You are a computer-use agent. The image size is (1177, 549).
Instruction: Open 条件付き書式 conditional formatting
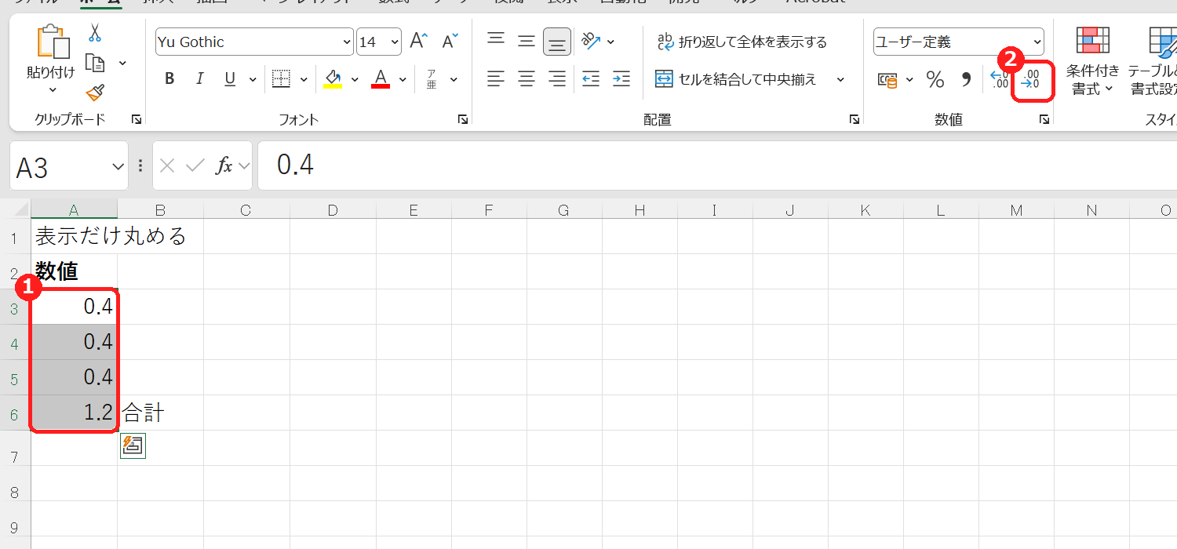coord(1092,60)
